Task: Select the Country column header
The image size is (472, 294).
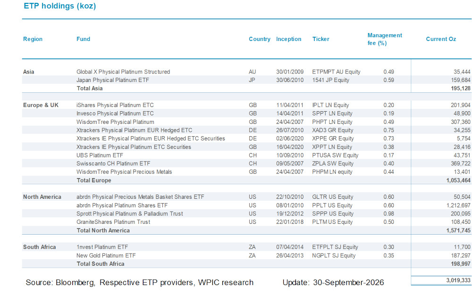Action: (260, 39)
